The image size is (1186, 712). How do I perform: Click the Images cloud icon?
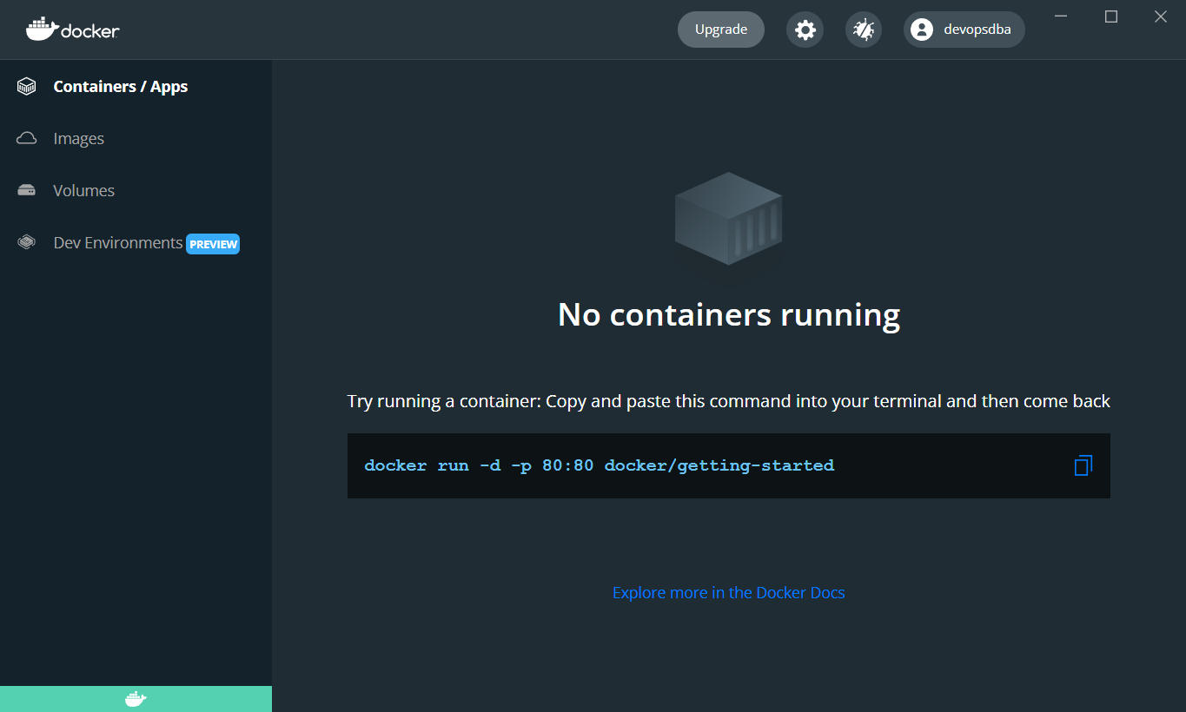[27, 138]
